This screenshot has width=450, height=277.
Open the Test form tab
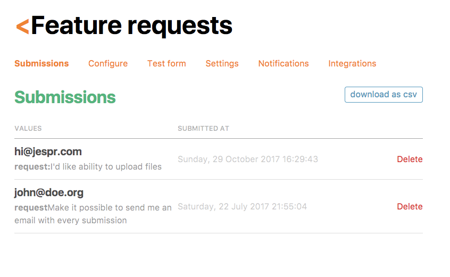166,63
